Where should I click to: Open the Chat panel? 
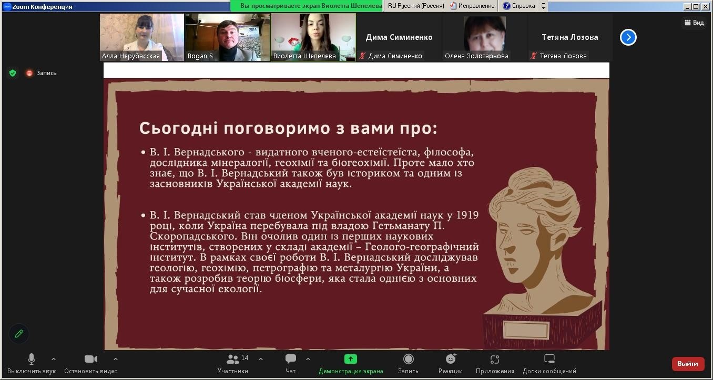pyautogui.click(x=291, y=360)
